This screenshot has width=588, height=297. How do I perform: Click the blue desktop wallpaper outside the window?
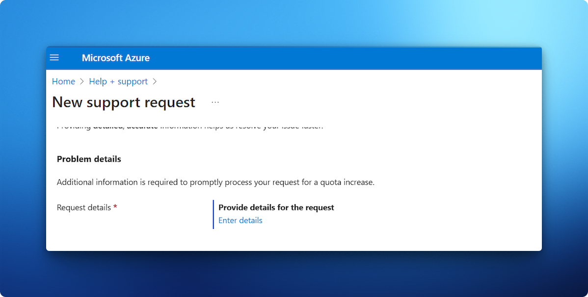coord(294,25)
